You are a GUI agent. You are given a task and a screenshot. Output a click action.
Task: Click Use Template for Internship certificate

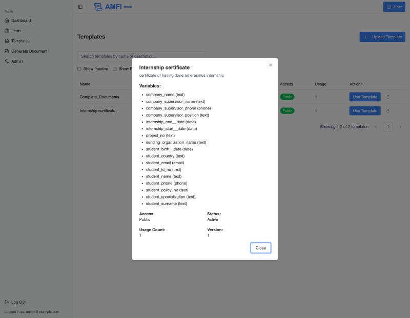tap(365, 110)
